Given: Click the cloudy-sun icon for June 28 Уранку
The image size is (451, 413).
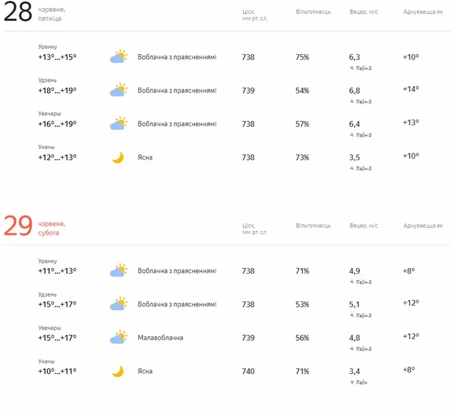Looking at the screenshot, I should tap(118, 57).
